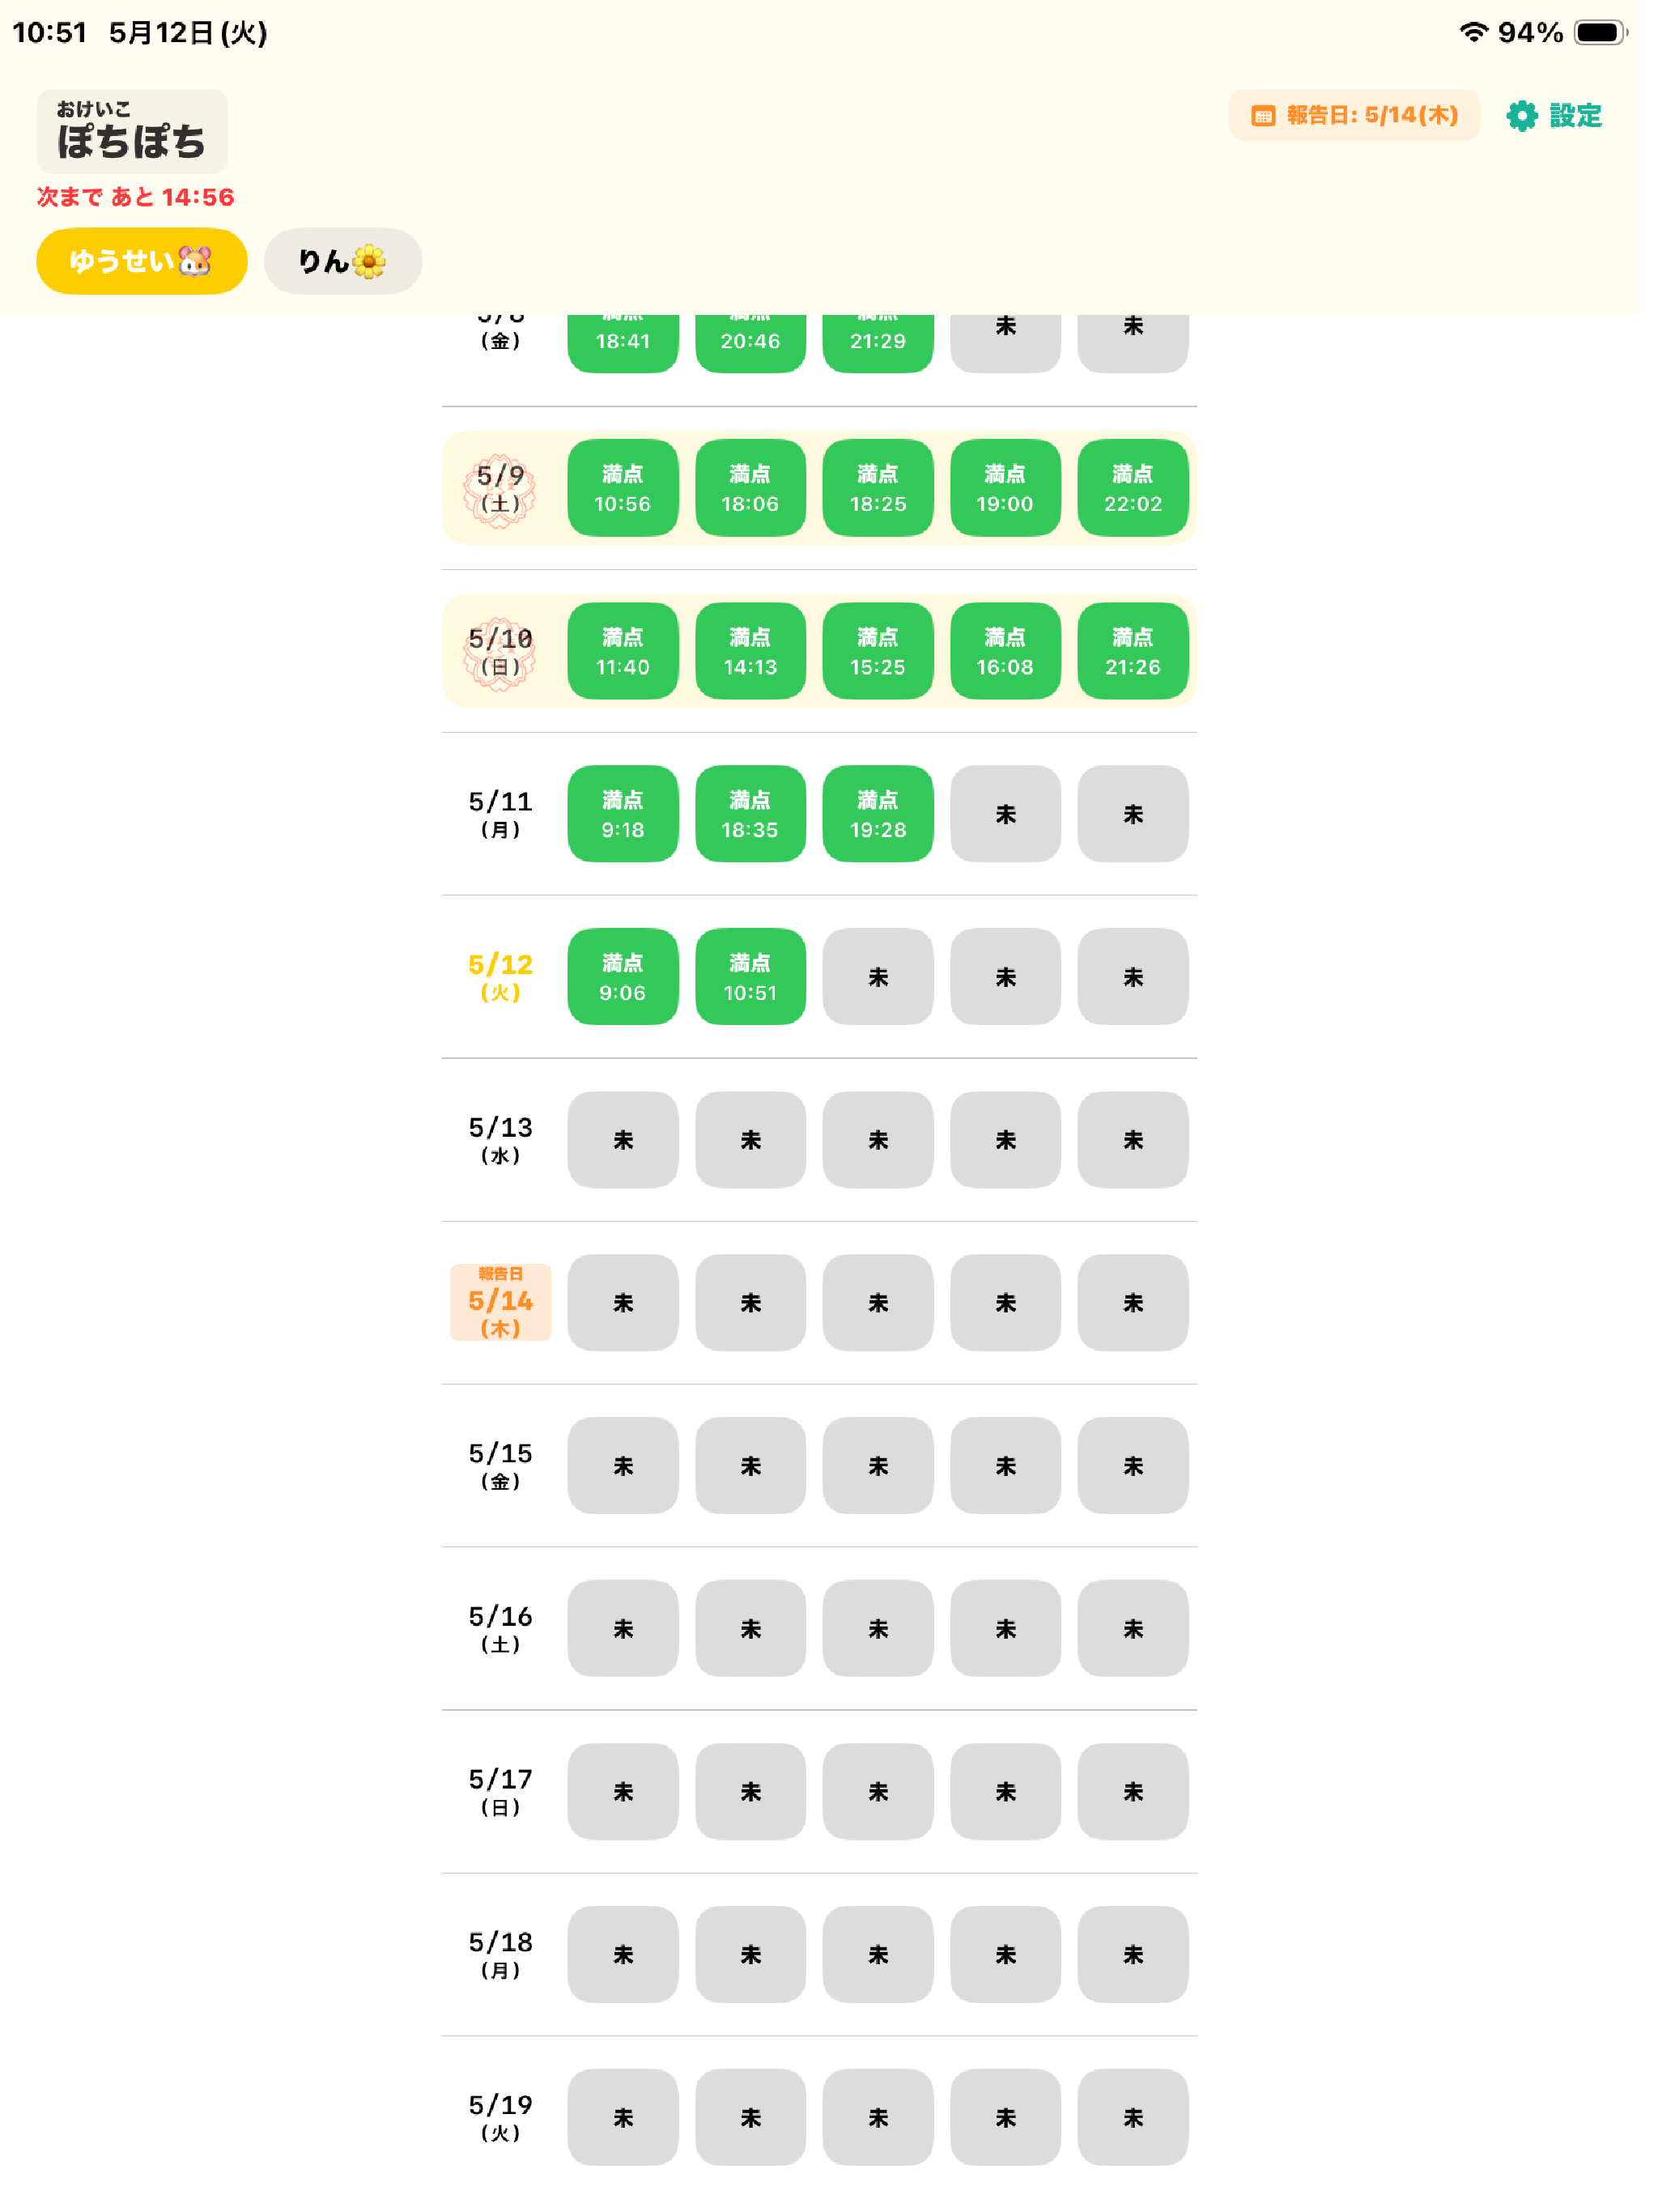Select the 満点 16:08 entry on 5/10

(x=1005, y=651)
